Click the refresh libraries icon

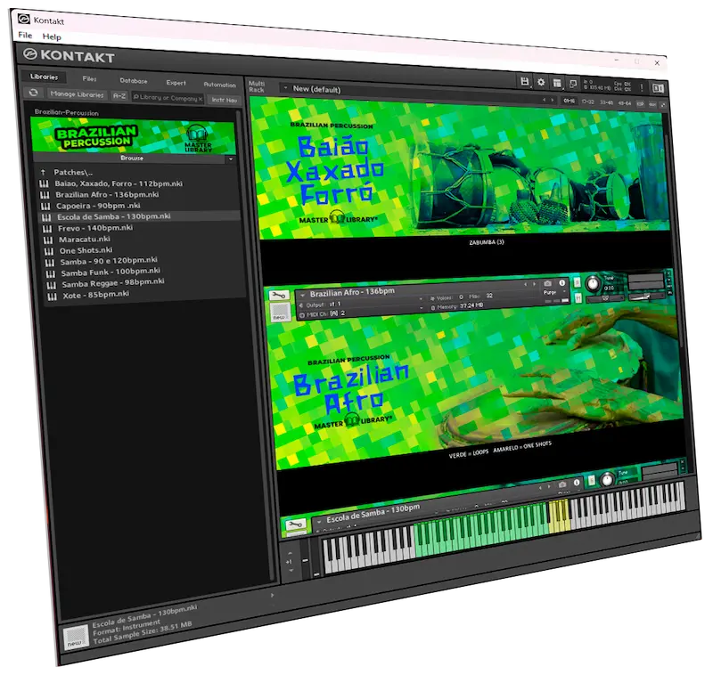(33, 93)
